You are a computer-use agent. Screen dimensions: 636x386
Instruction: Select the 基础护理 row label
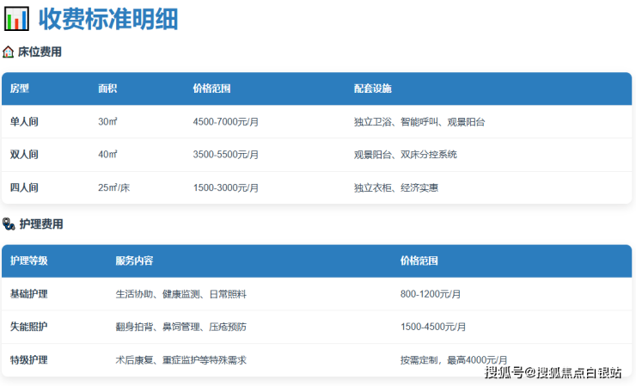coord(29,294)
